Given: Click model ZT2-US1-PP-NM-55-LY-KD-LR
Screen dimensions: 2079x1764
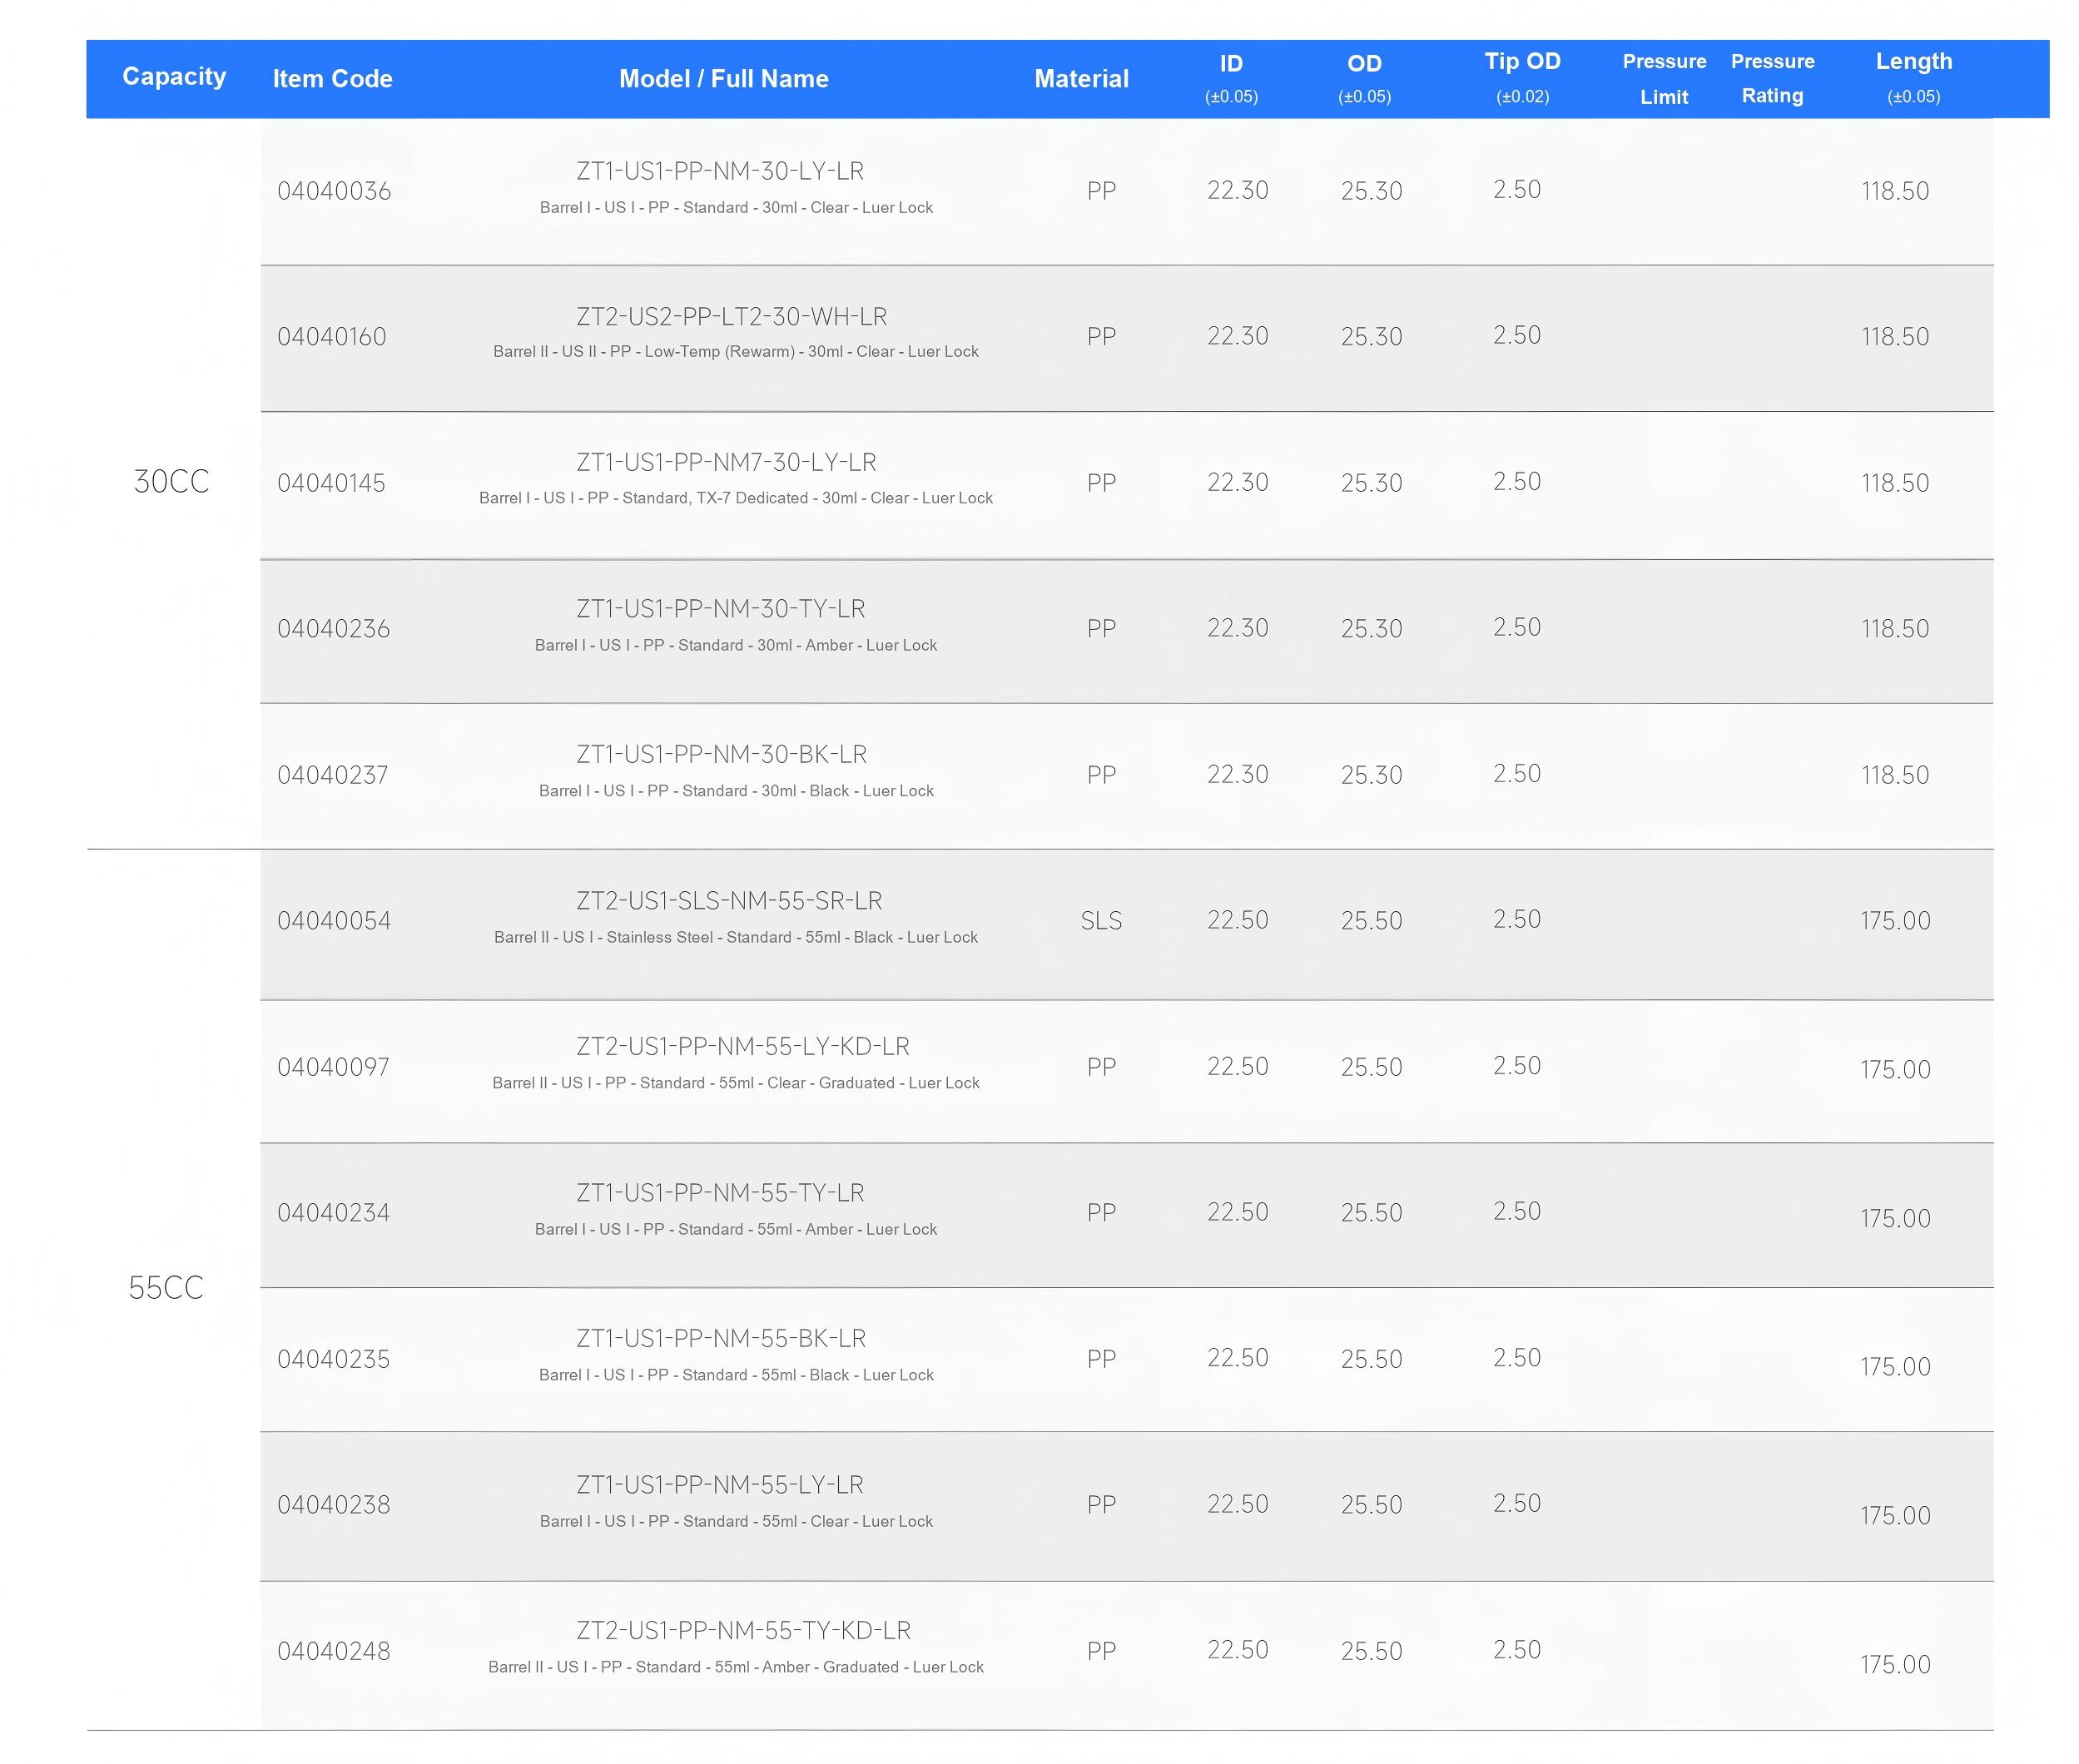Looking at the screenshot, I should (743, 1047).
